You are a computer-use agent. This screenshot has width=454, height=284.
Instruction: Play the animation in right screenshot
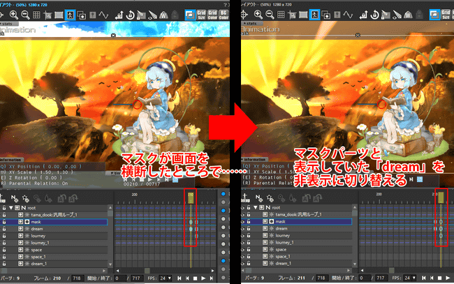pyautogui.click(x=448, y=278)
